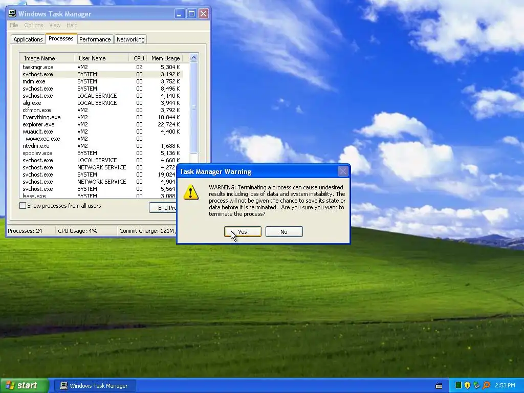Select svchost.exe row using 4,140 K

[101, 96]
